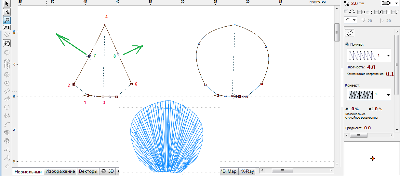Click the Градиент value 0.0

(367, 128)
